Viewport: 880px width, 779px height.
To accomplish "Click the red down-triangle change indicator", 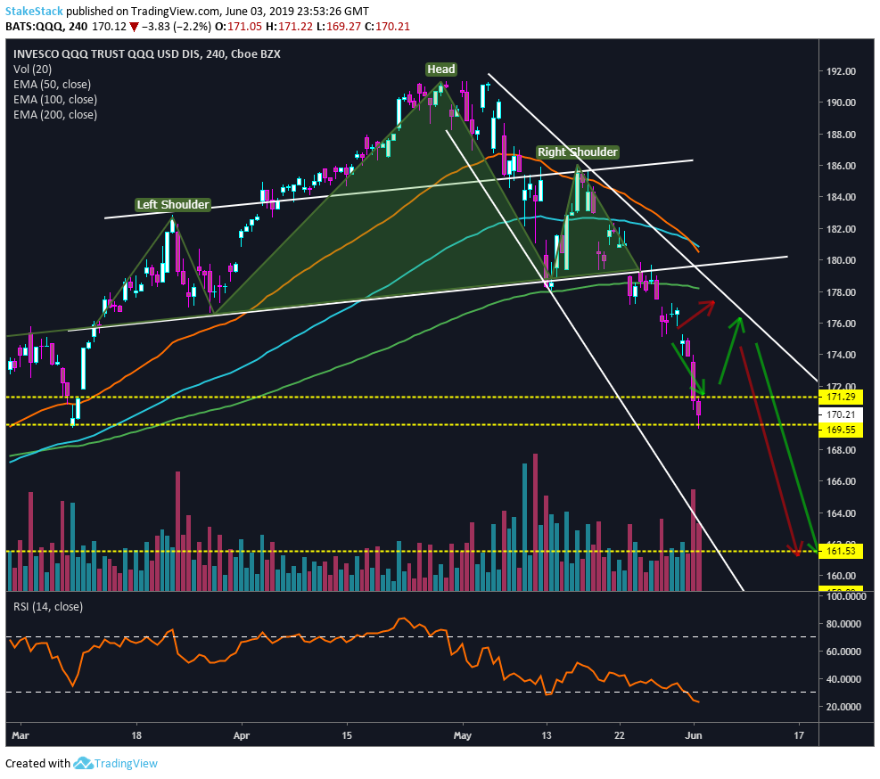I will (x=134, y=27).
